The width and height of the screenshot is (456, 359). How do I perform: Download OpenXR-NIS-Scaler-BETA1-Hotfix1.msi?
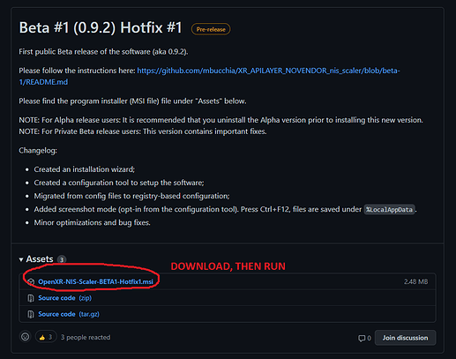(95, 281)
